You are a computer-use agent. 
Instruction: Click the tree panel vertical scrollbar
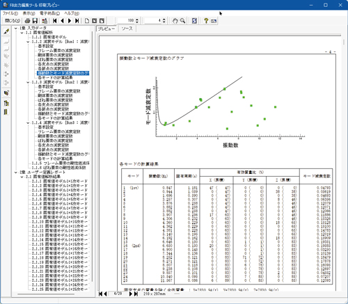92,157
